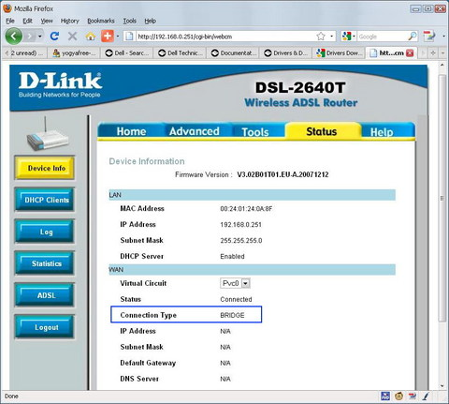Open the list all tabs dropdown
This screenshot has height=404, width=449.
(x=443, y=53)
